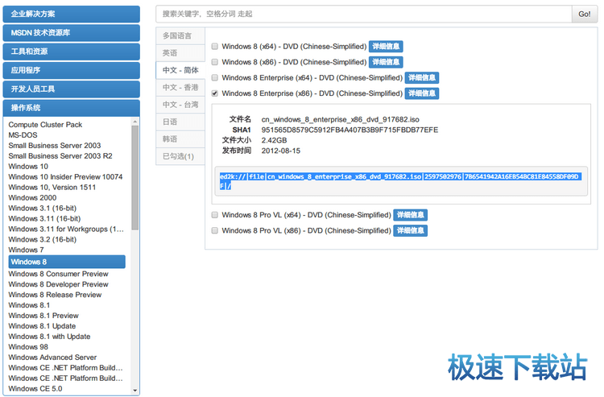604x397 pixels.
Task: Check Windows 8 Pro VL (x86) checkbox
Action: (x=215, y=230)
